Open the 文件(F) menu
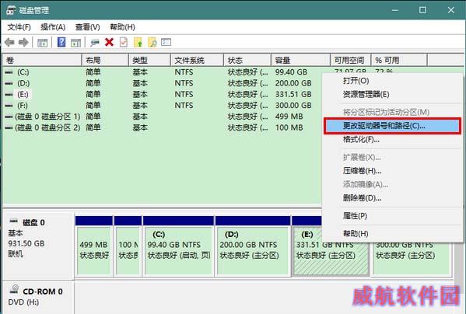The width and height of the screenshot is (466, 314). tap(19, 27)
